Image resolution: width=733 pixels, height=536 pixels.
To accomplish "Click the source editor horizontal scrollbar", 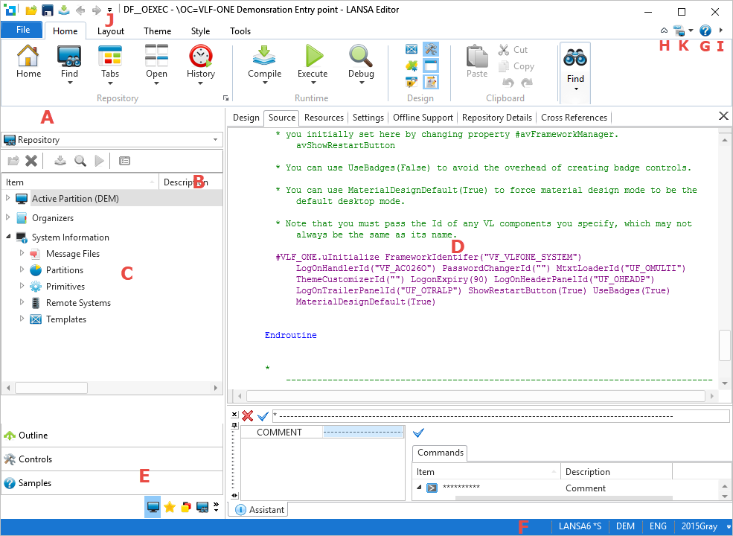I will coord(476,396).
